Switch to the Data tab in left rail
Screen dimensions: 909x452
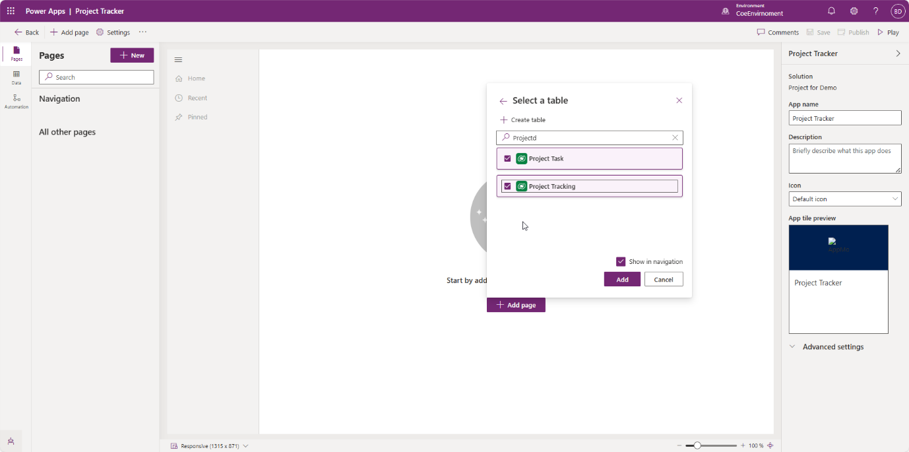coord(16,78)
